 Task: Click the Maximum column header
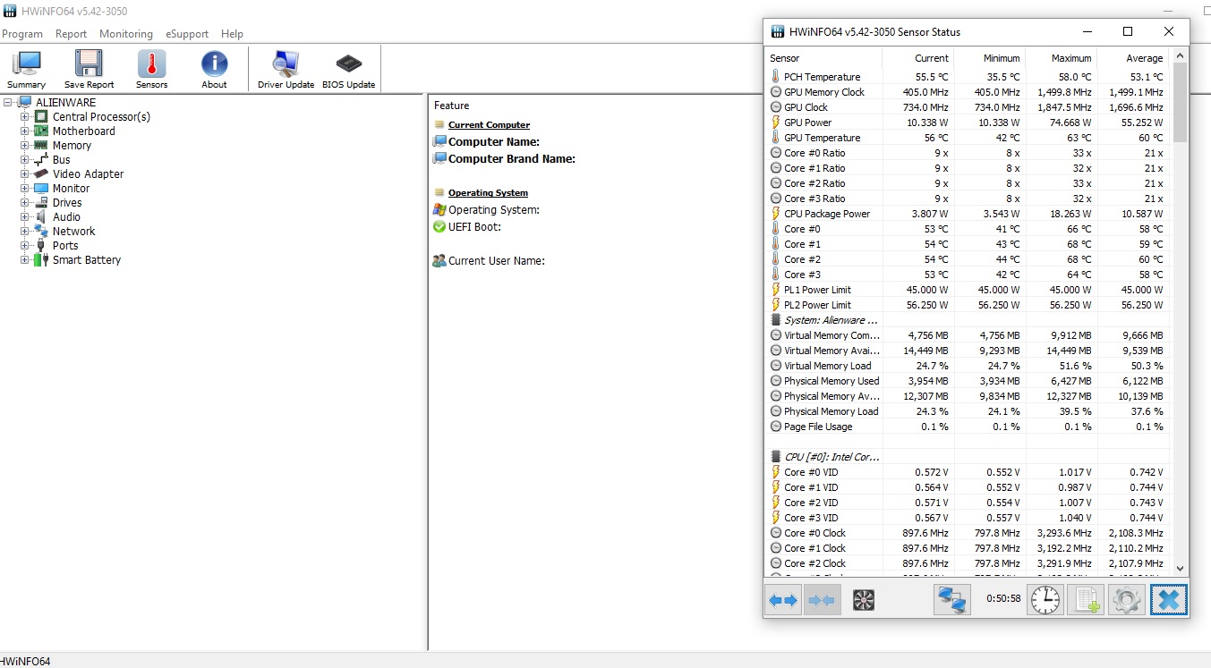coord(1061,58)
